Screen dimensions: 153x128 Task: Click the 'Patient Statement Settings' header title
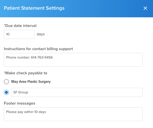point(34,8)
